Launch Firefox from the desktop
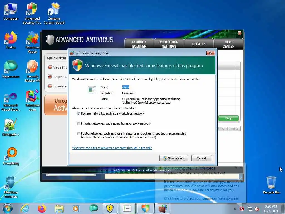 pos(11,40)
